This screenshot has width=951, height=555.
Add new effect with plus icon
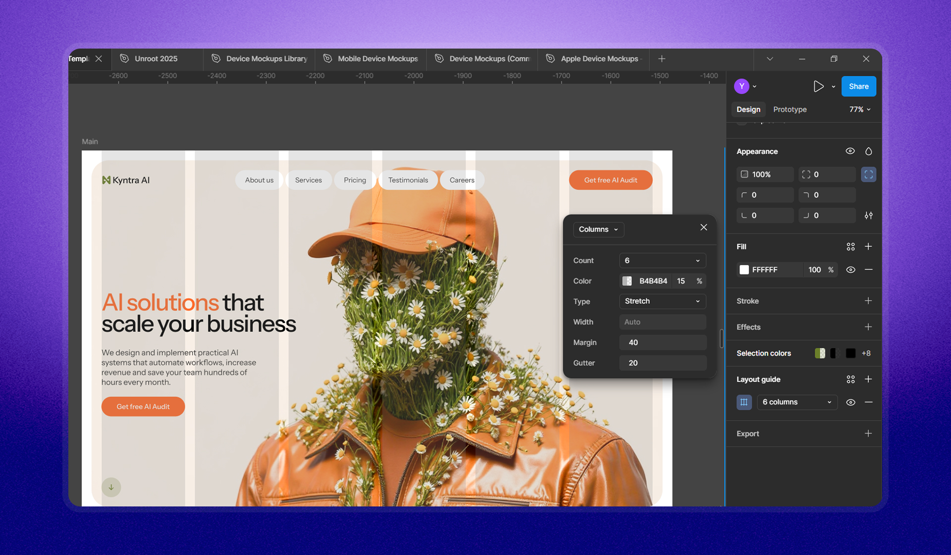click(x=868, y=327)
